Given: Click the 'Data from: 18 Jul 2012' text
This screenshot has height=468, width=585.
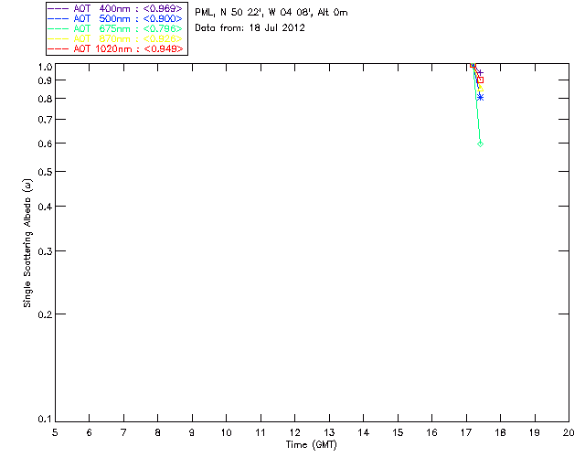Looking at the screenshot, I should pos(250,28).
